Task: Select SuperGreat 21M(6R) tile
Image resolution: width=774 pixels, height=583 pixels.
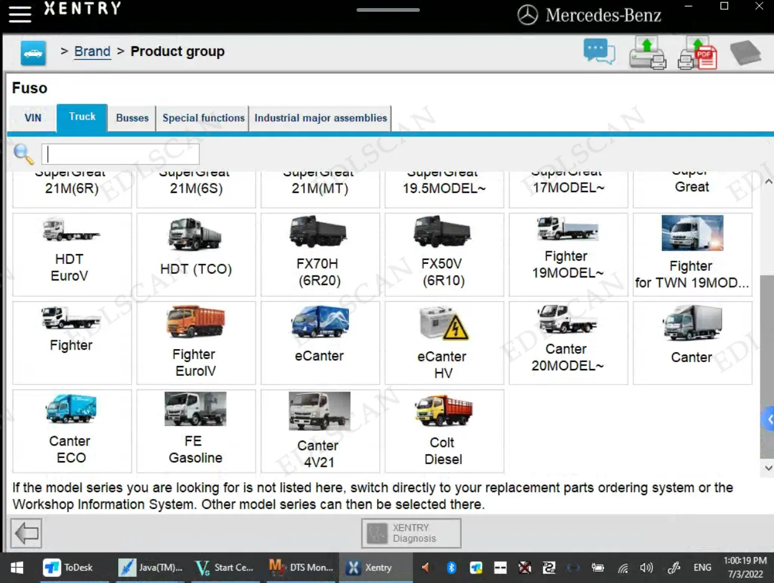Action: click(72, 189)
